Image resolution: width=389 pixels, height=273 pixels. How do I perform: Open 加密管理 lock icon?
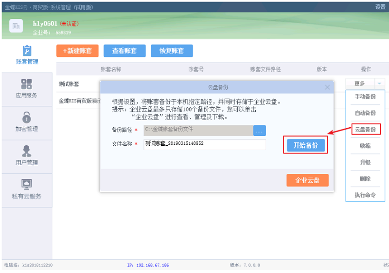coord(27,117)
